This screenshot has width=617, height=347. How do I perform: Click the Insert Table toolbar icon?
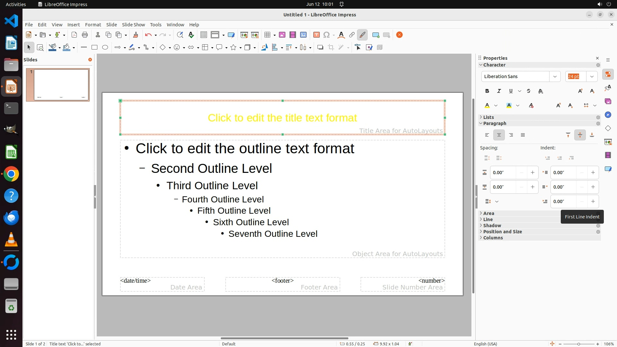click(267, 35)
